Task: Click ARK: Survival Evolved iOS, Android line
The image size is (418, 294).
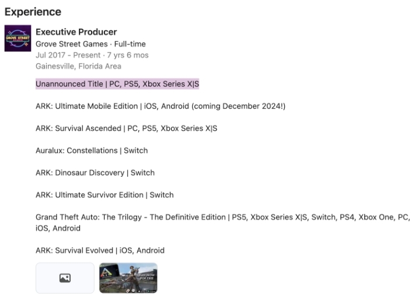Action: click(100, 251)
